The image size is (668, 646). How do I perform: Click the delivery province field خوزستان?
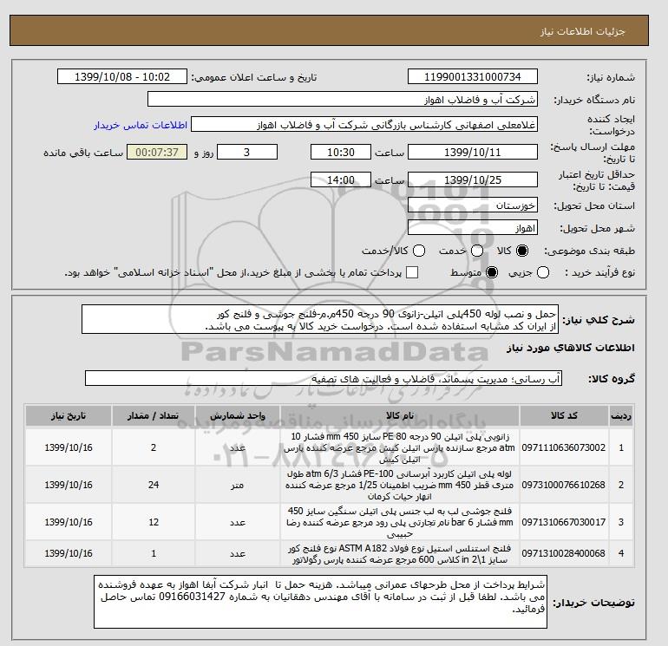pos(473,206)
